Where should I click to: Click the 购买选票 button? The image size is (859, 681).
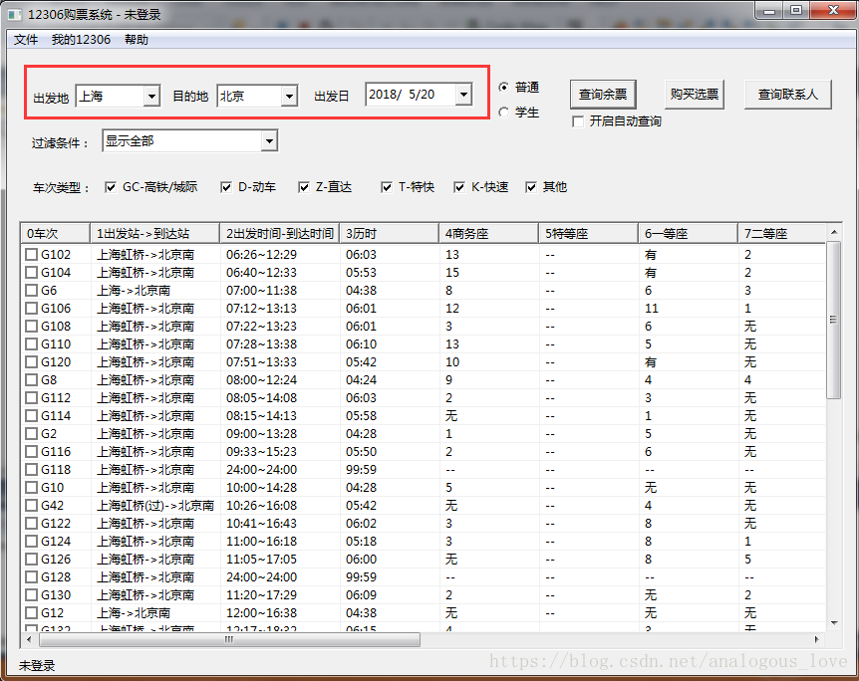(695, 95)
